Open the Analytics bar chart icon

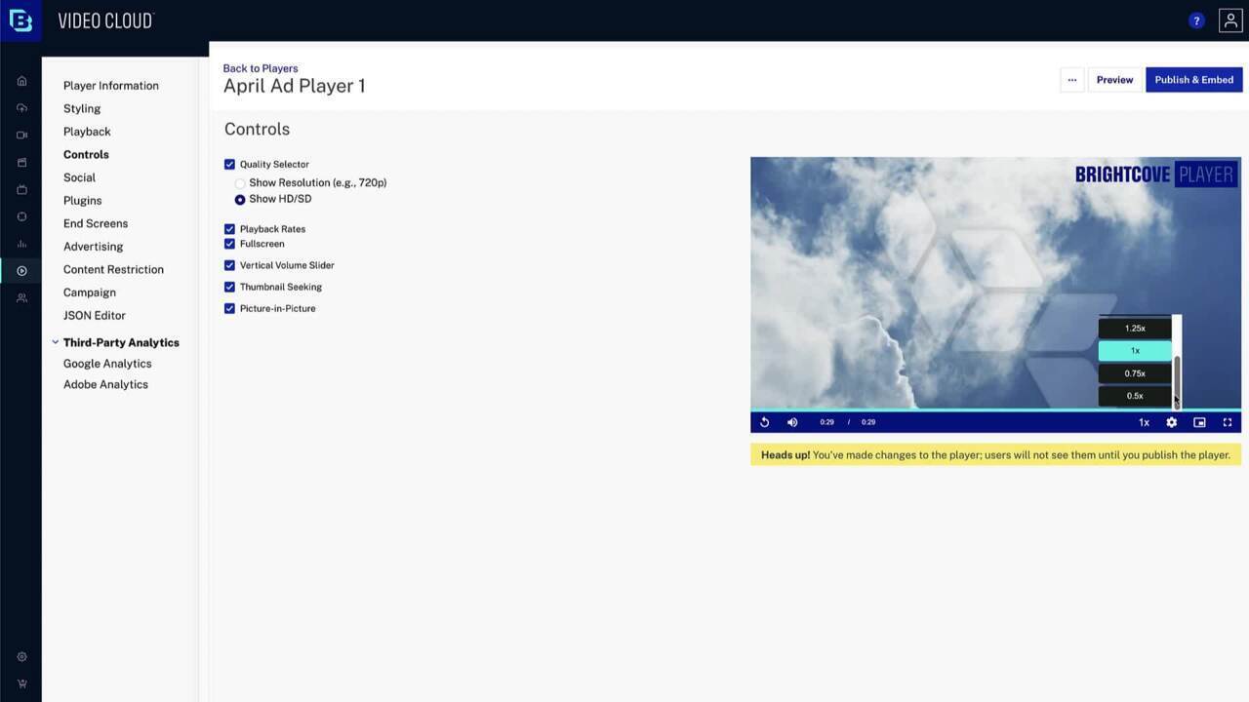tap(21, 244)
